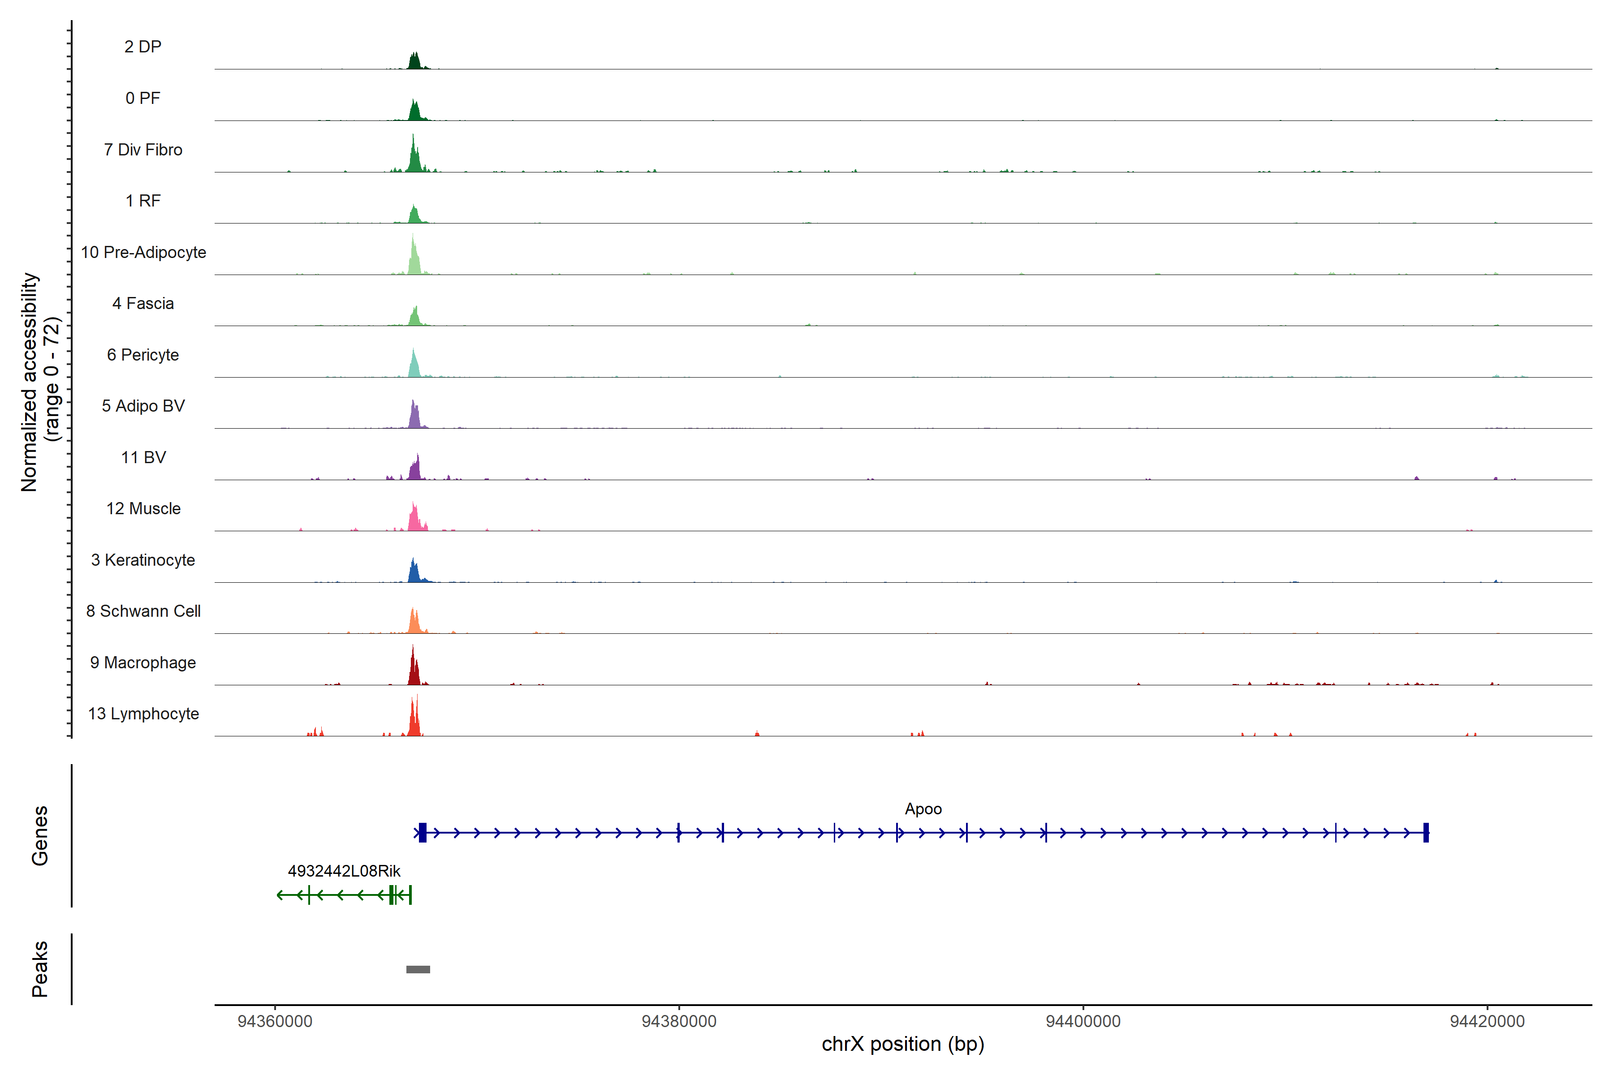
Task: Click the gray peak bar in Peaks track
Action: (x=418, y=969)
